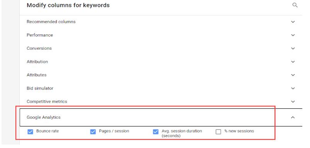This screenshot has height=148, width=310.
Task: Click the Attribution category label
Action: 37,62
